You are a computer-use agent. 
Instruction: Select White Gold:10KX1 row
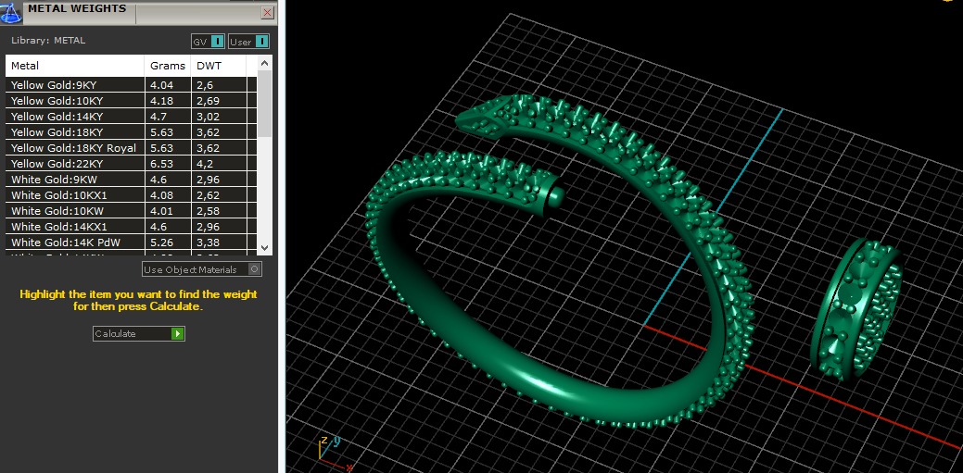[131, 195]
